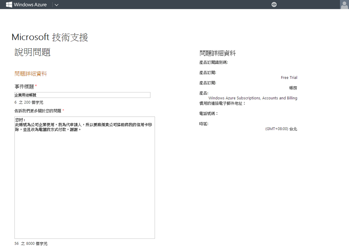This screenshot has height=252, width=349.
Task: Click the Windows Azure logo icon
Action: tap(9, 4)
